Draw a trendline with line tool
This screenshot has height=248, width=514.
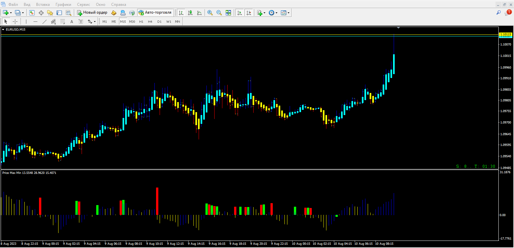tap(45, 22)
